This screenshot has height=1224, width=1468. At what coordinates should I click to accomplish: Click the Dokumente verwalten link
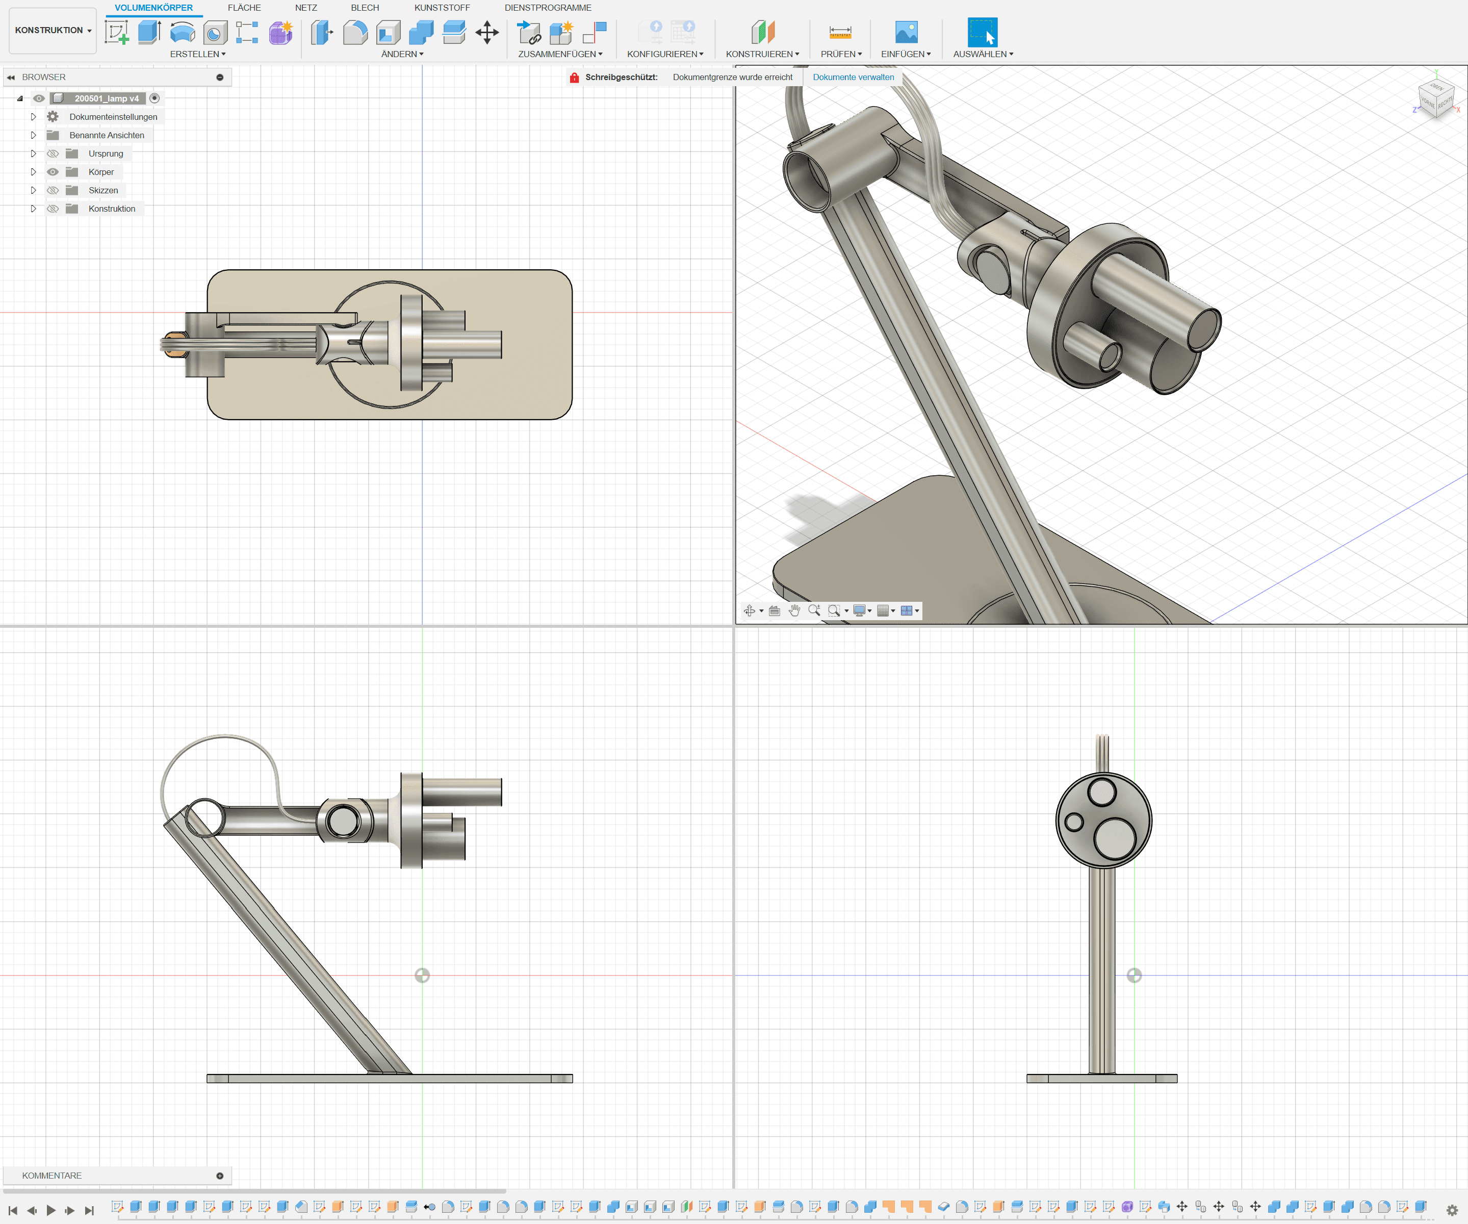point(853,77)
